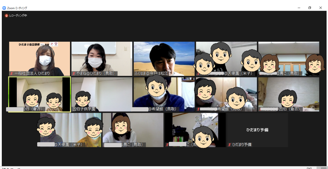Click the muted mic icon beside ひだまり予備 name label
328x169 pixels.
click(230, 145)
